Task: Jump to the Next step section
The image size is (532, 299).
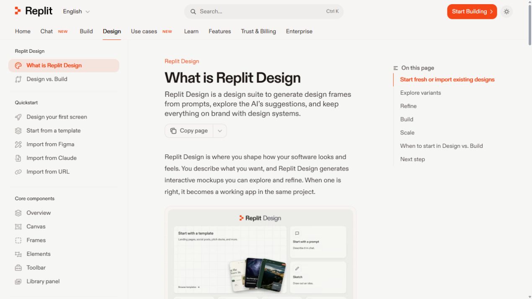Action: coord(413,160)
